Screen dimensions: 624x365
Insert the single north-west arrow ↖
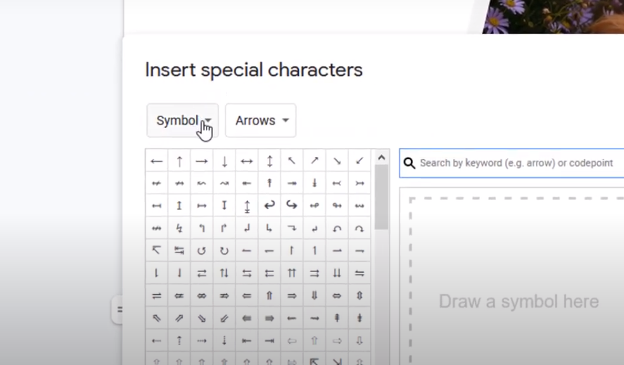tap(291, 161)
